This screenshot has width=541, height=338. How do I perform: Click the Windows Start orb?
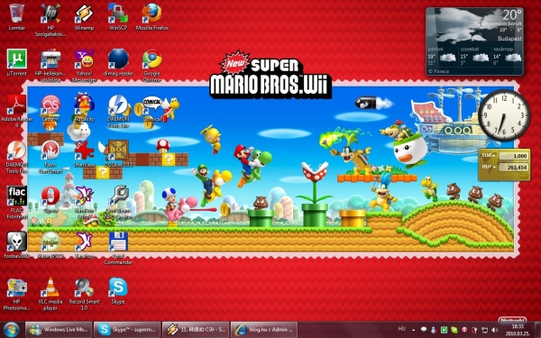coord(12,329)
